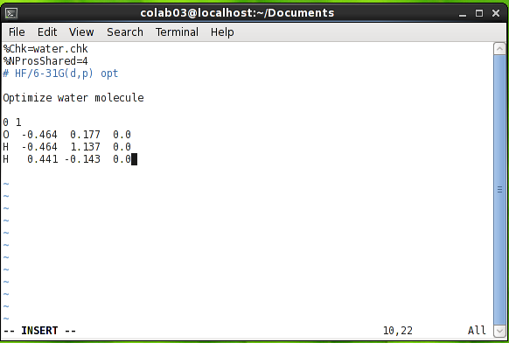Maximize the terminal window

[479, 13]
